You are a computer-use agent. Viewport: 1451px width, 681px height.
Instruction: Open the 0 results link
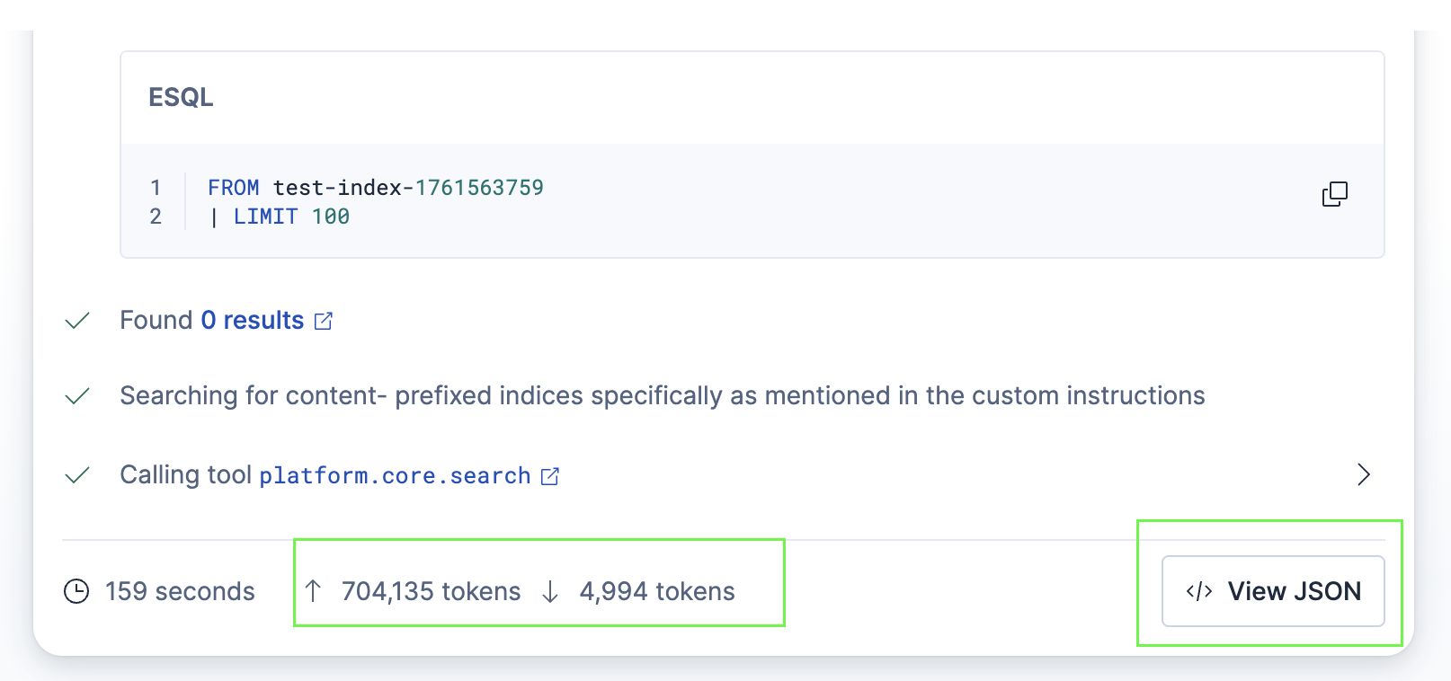[x=252, y=320]
